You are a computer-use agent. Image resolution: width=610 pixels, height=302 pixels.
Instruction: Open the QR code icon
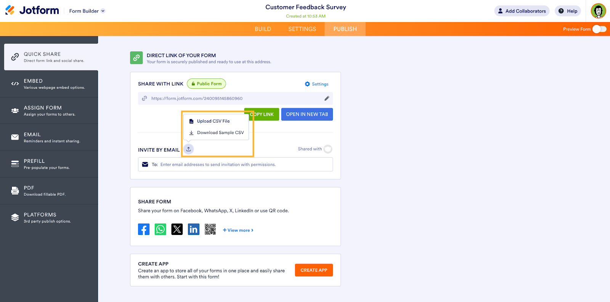click(210, 229)
